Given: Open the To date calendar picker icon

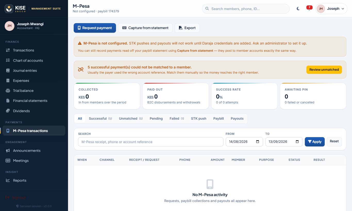Looking at the screenshot, I should (297, 142).
